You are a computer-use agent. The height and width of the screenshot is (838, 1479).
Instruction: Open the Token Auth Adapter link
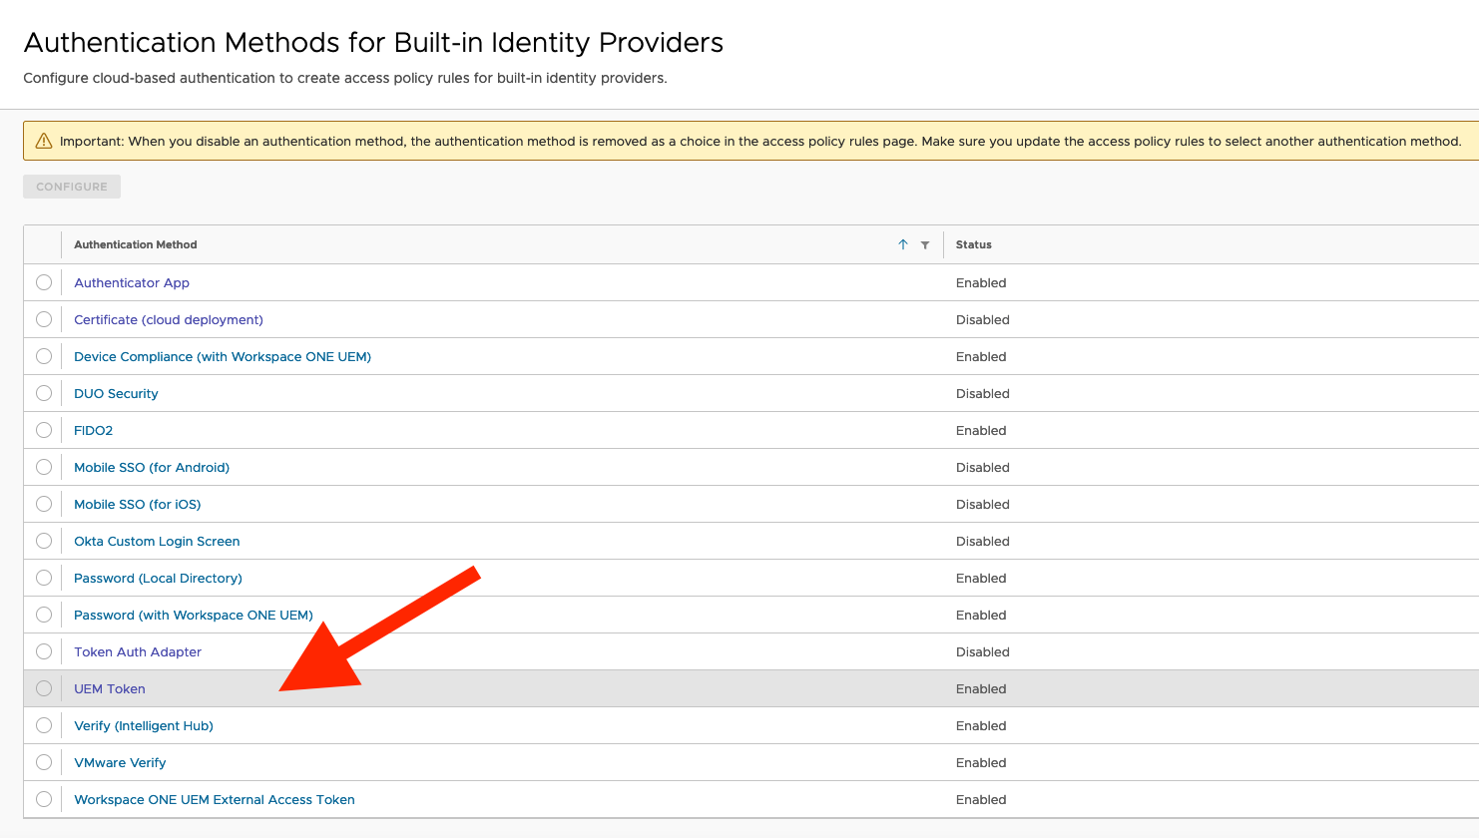[x=138, y=652]
